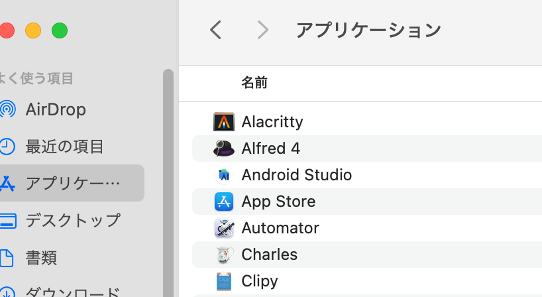The height and width of the screenshot is (297, 542).
Task: Open デスクトップ in the sidebar
Action: (73, 221)
